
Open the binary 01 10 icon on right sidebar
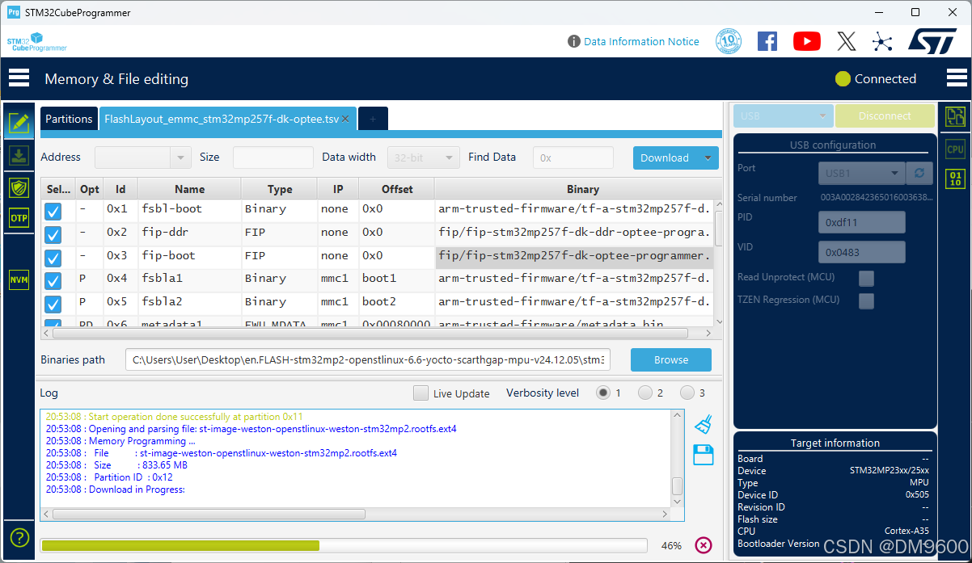(x=955, y=179)
